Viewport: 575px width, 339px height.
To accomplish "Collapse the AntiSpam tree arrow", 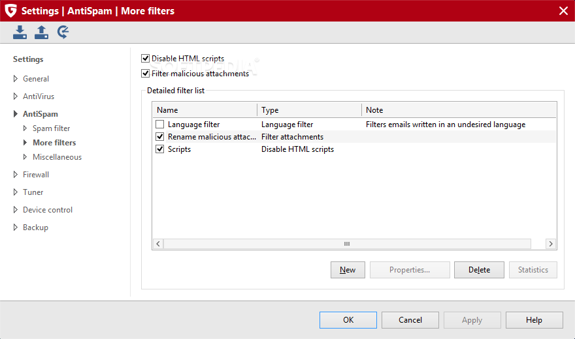I will (16, 113).
